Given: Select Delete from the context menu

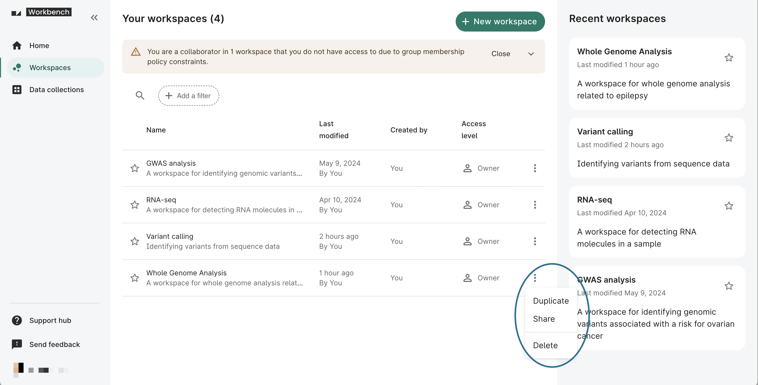Looking at the screenshot, I should (x=545, y=345).
